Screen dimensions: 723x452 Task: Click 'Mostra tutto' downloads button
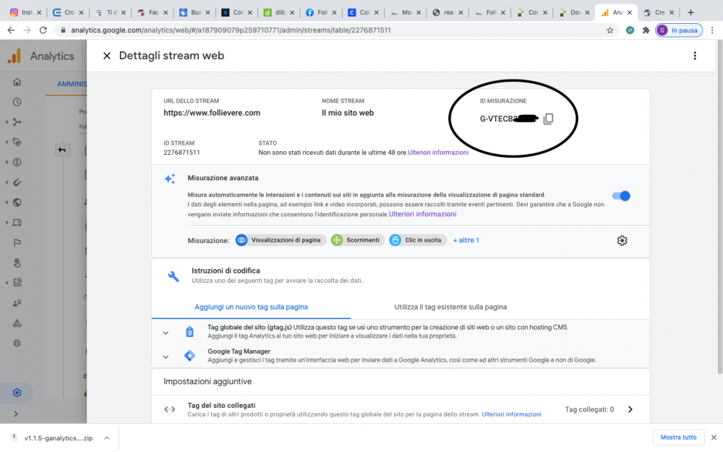(678, 438)
